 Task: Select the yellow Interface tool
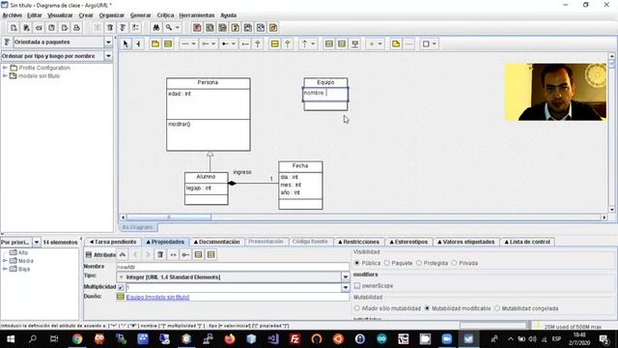274,43
